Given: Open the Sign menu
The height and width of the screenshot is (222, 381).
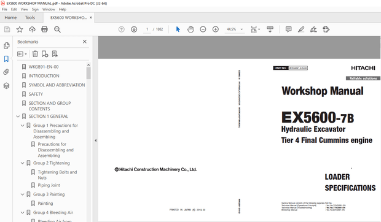Looking at the screenshot, I should [x=35, y=9].
